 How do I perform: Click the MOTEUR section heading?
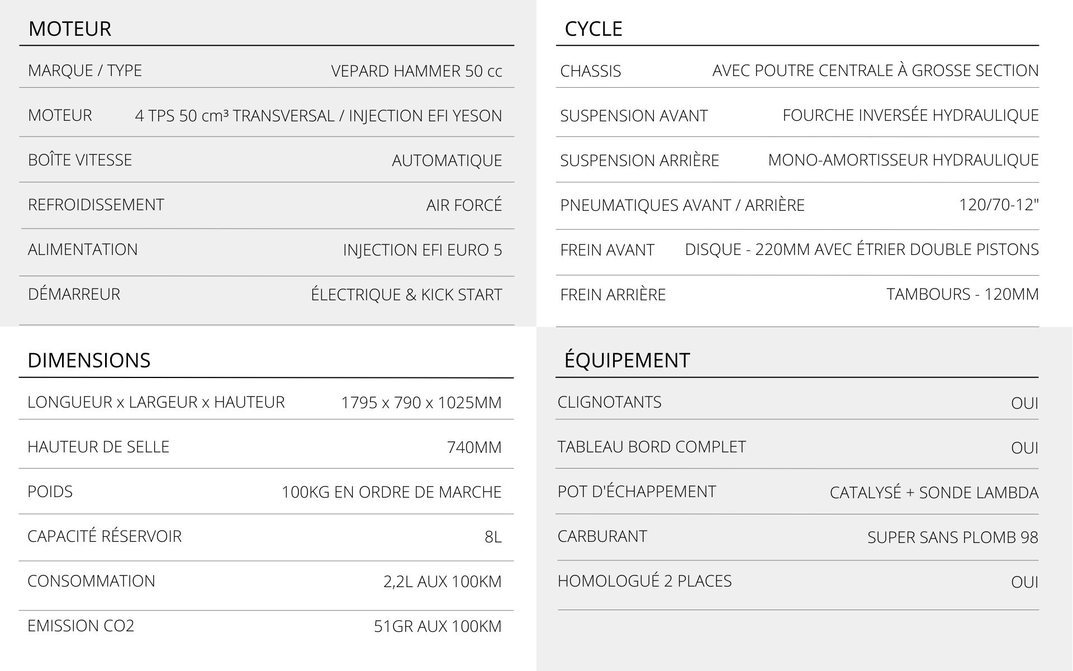coord(70,29)
